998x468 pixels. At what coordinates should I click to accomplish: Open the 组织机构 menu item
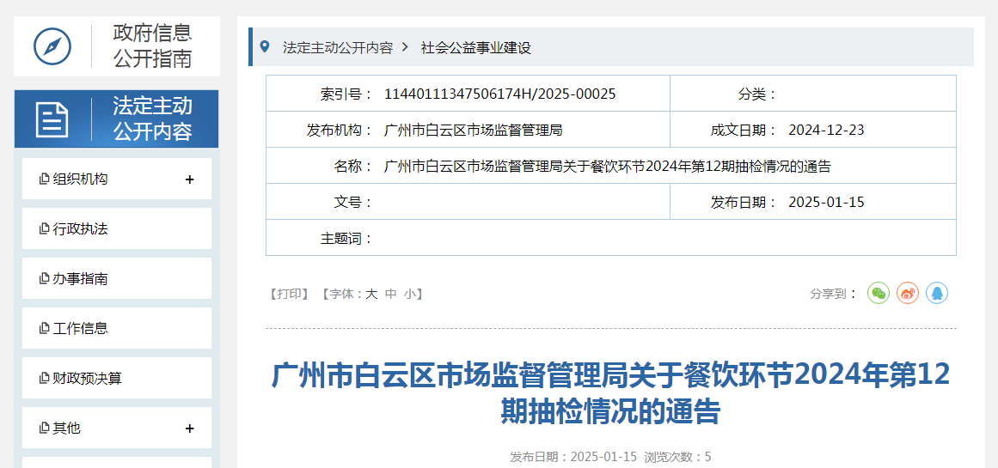point(116,179)
